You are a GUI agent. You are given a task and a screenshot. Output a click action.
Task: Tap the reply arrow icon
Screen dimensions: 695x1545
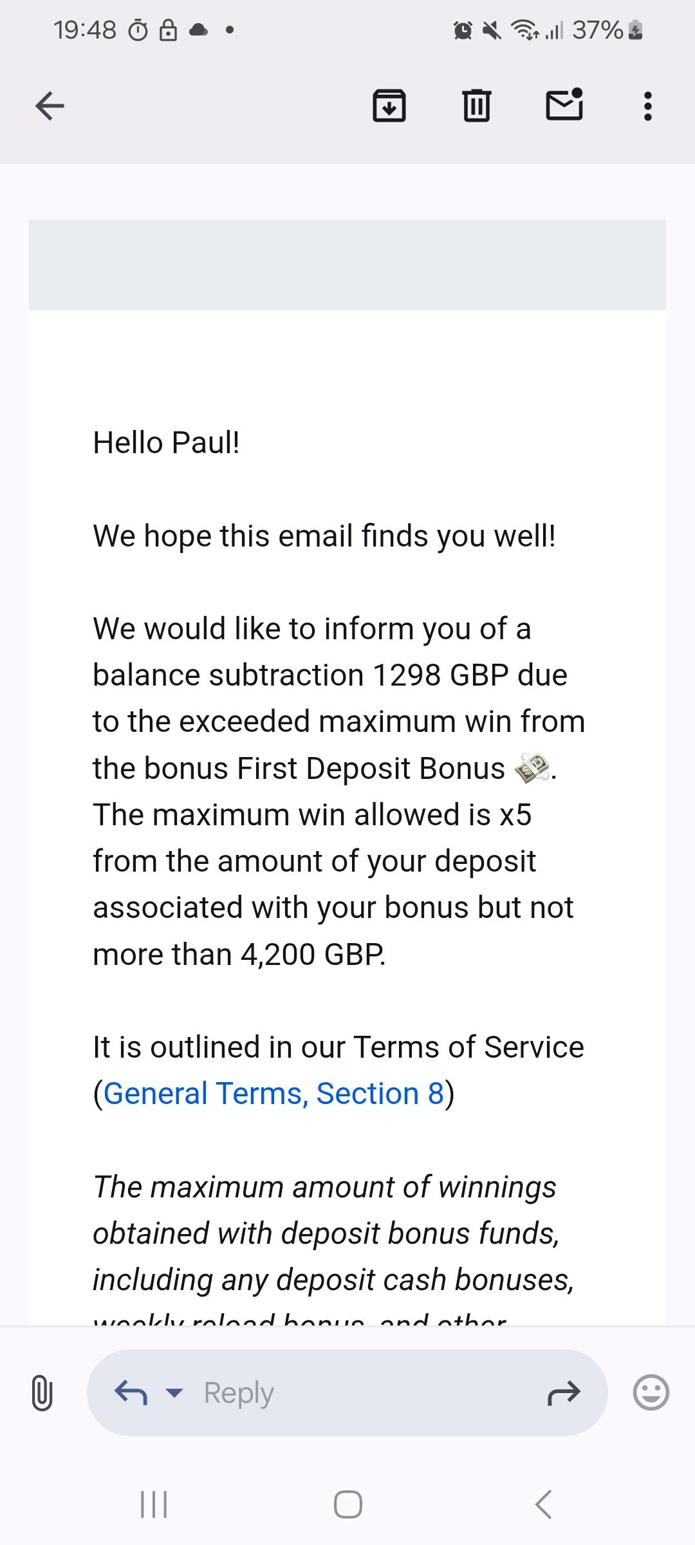tap(131, 1392)
